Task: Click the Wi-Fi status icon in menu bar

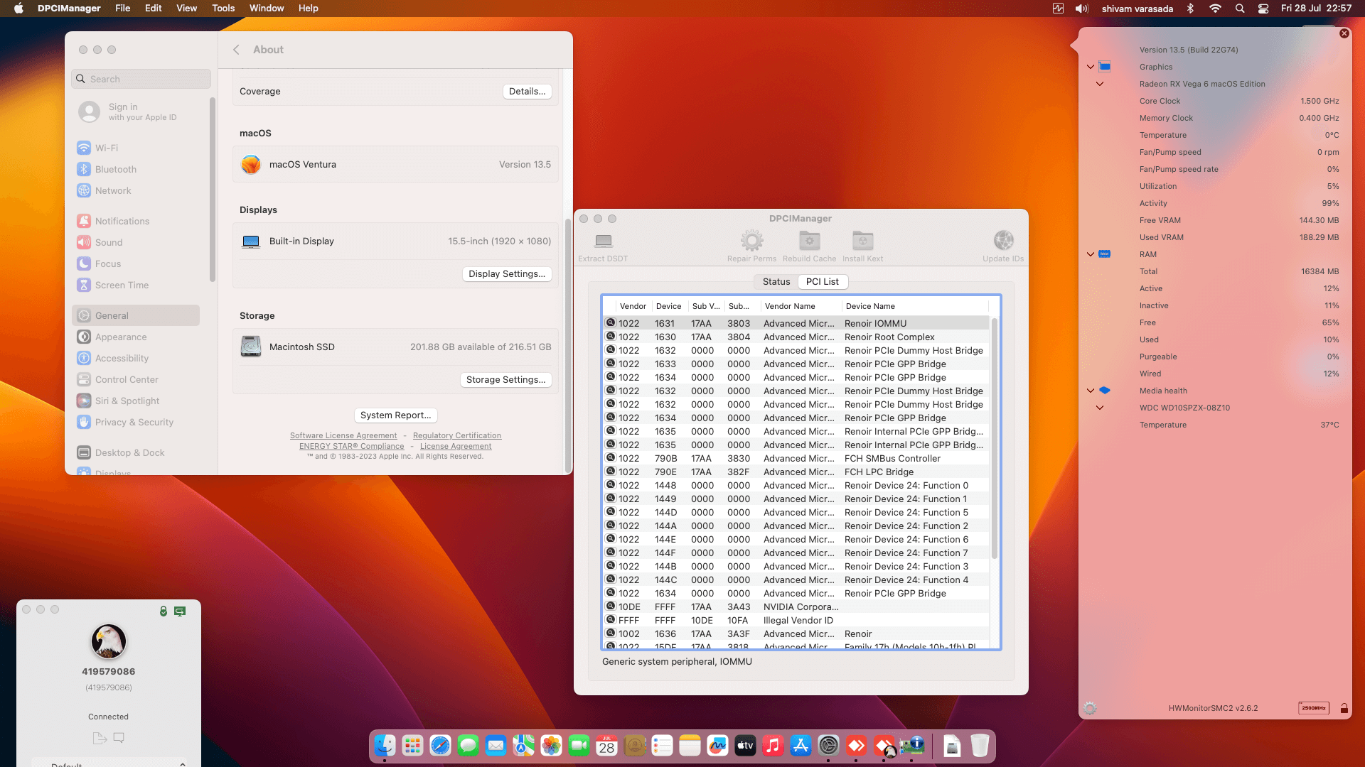Action: pos(1215,9)
